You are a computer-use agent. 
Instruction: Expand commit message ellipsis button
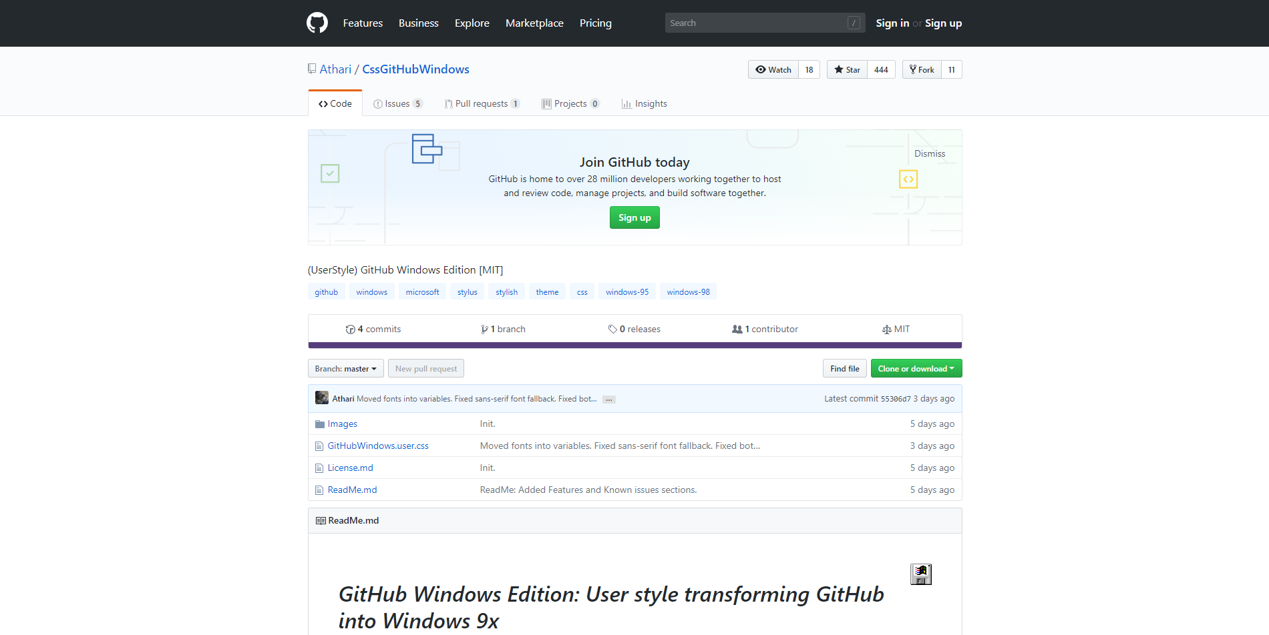tap(609, 400)
